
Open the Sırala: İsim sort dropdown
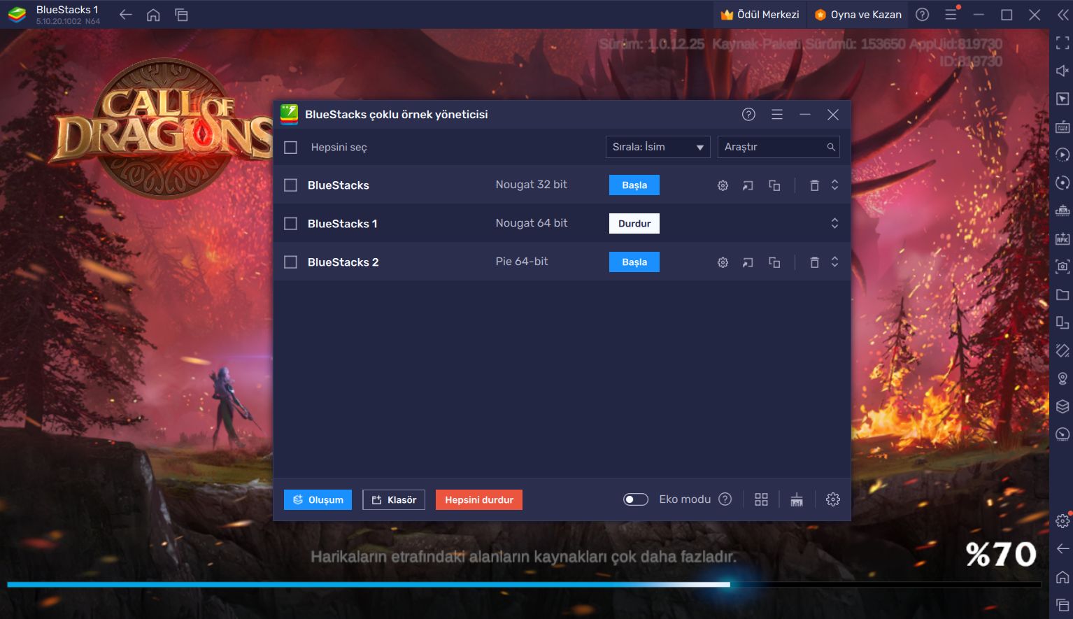(658, 147)
